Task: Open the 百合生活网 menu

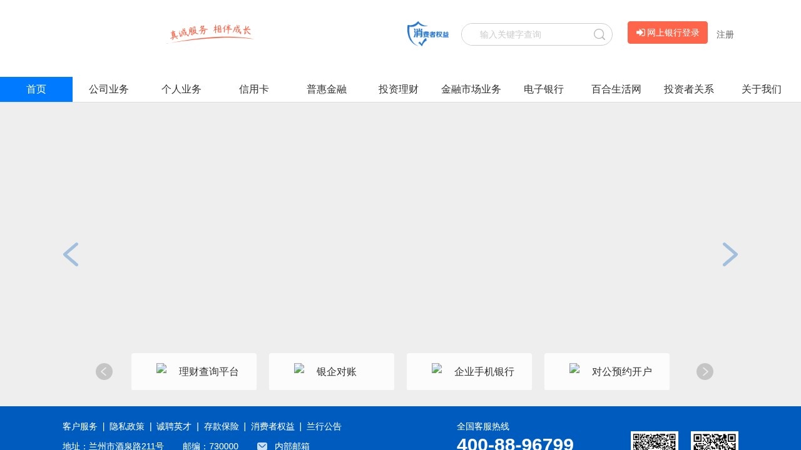Action: pos(616,89)
